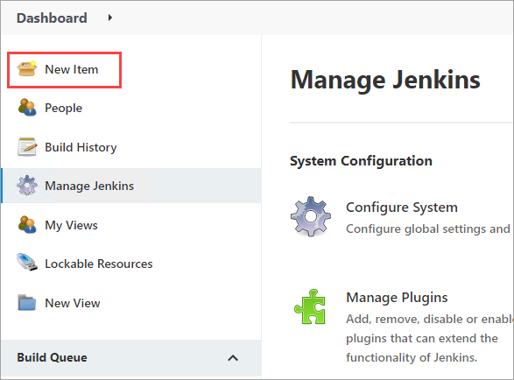The width and height of the screenshot is (514, 380).
Task: Click the Build Queue heading text
Action: 52,357
